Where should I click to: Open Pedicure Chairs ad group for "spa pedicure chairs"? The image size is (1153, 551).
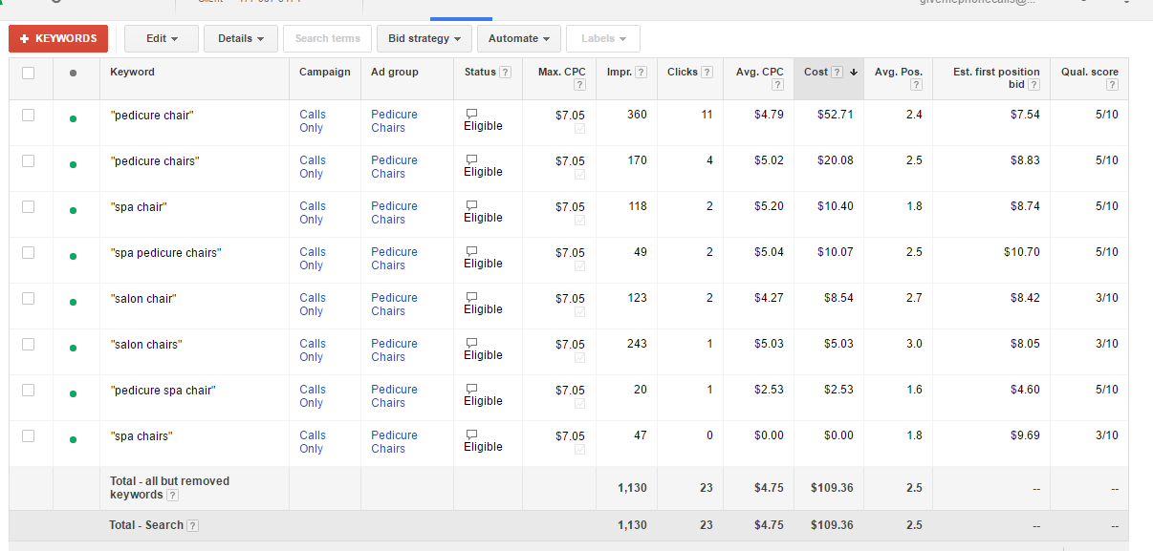[x=394, y=258]
